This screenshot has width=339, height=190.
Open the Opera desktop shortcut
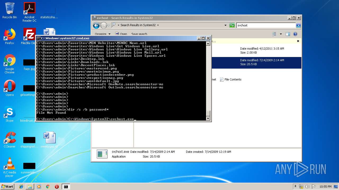coord(10,88)
